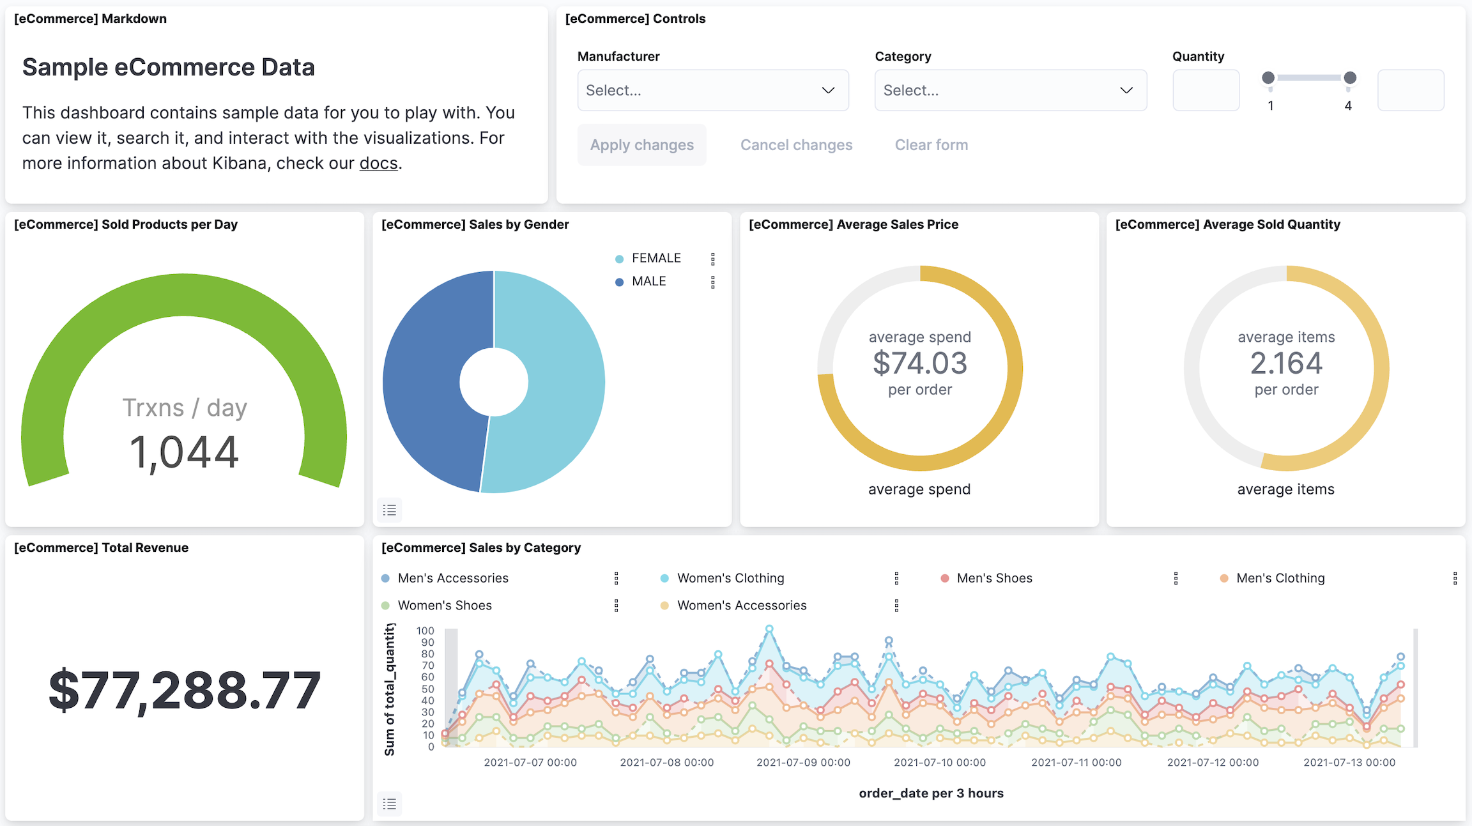Toggle legend in Sales by Gender panel

[x=389, y=510]
